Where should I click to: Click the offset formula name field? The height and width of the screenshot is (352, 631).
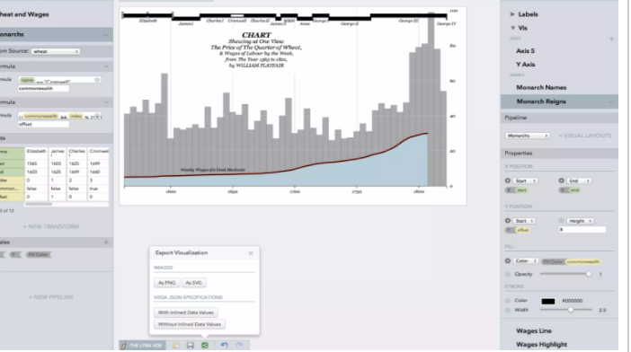[x=43, y=125]
